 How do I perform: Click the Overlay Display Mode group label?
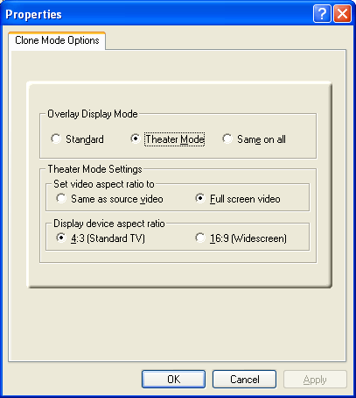93,114
